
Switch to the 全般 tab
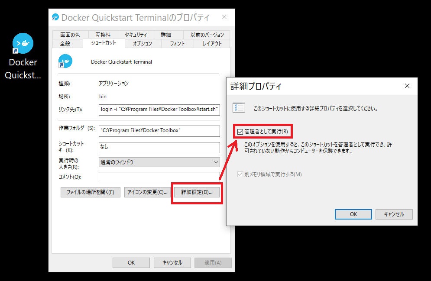click(65, 43)
